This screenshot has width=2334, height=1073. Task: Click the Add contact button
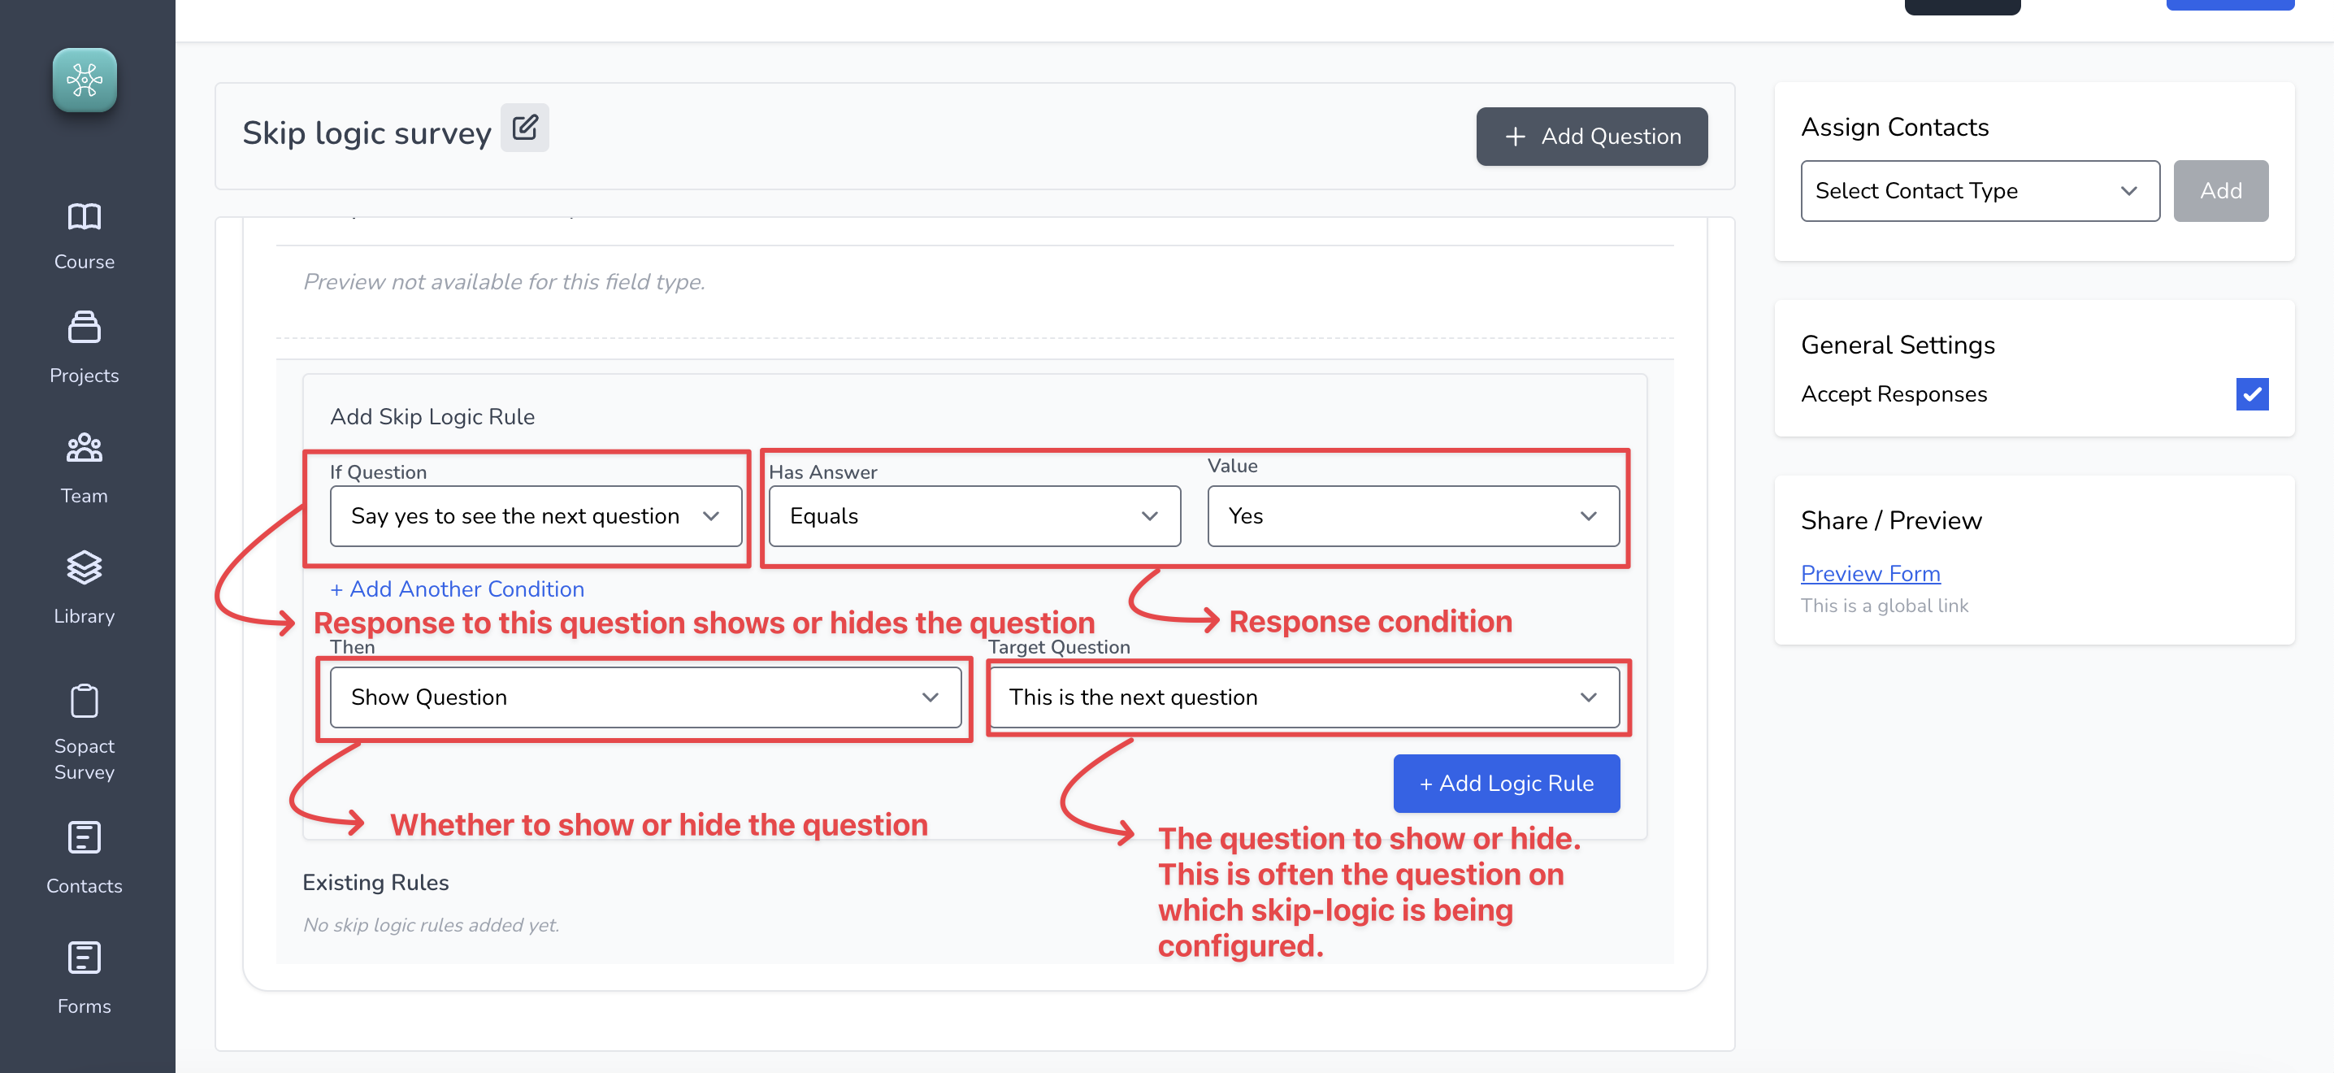coord(2221,191)
